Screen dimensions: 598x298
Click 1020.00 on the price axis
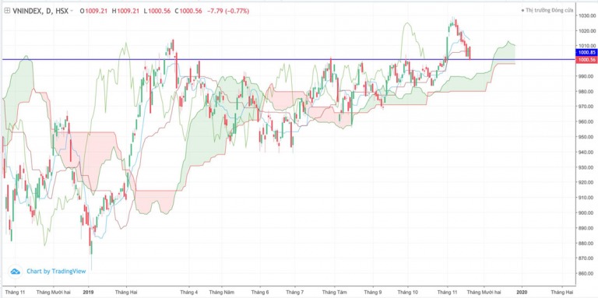tap(587, 31)
